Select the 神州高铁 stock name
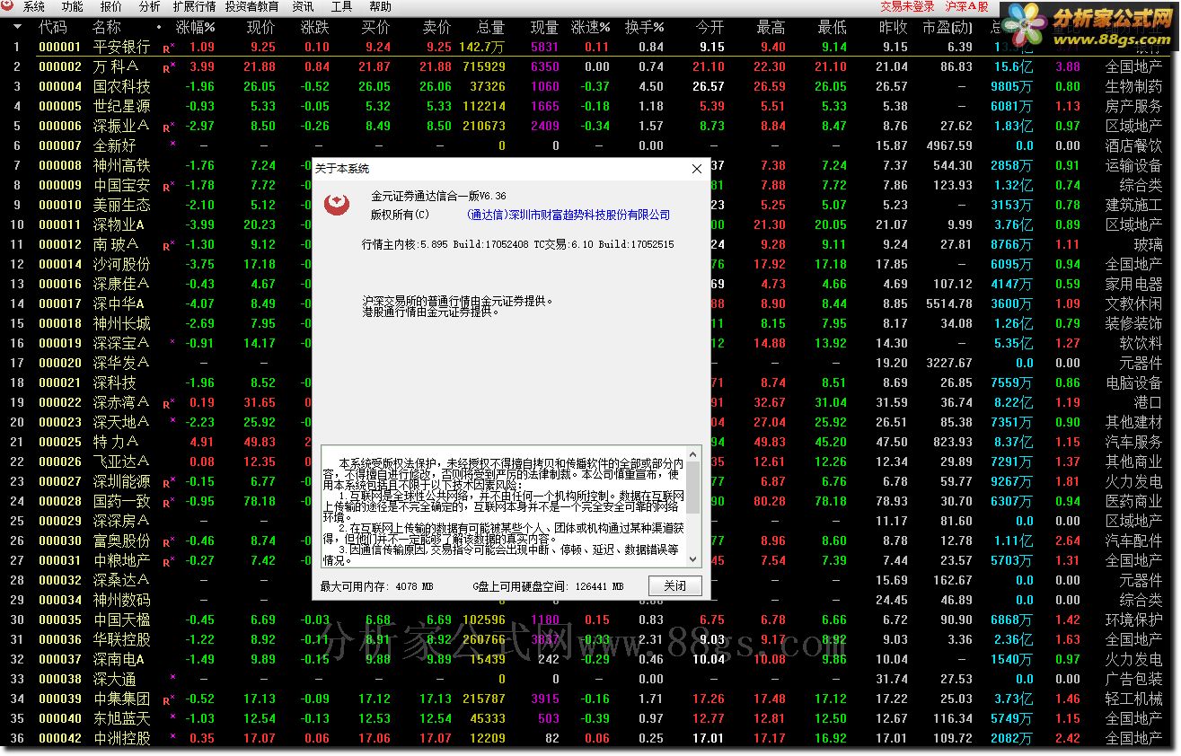Screen dimensions: 1181x756 pyautogui.click(x=122, y=165)
